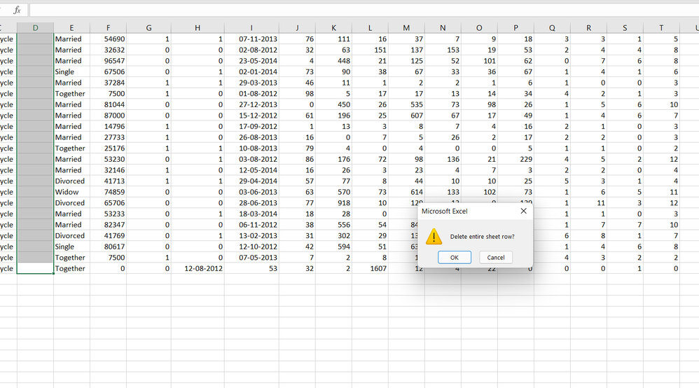Click the empty selected cell in column D
699x388 pixels.
(35, 268)
